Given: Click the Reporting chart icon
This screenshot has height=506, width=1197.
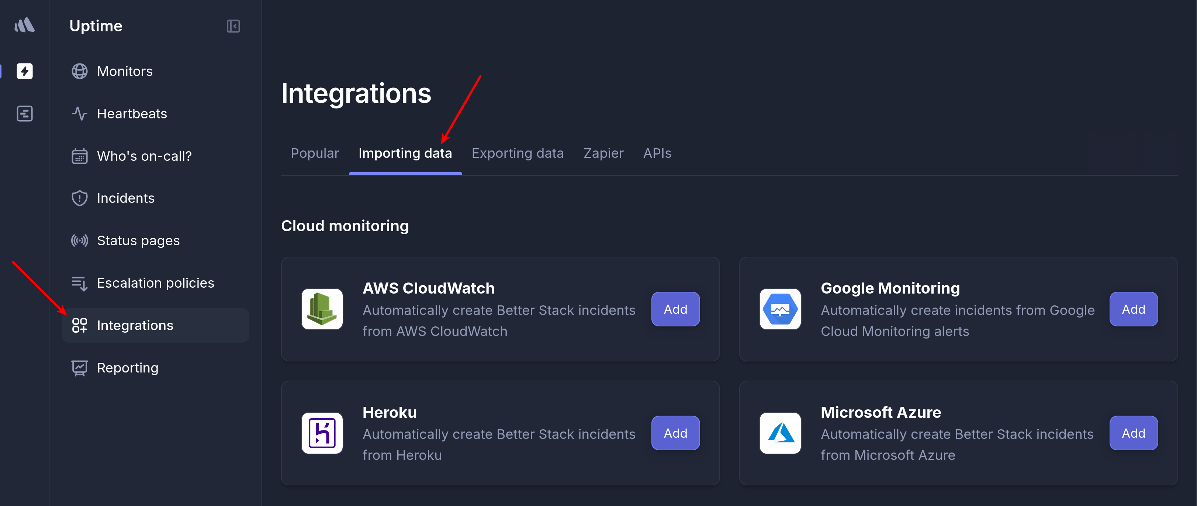Looking at the screenshot, I should (79, 368).
